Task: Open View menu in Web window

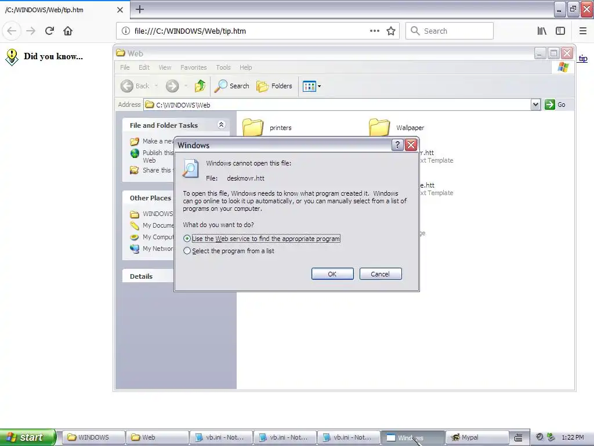Action: (165, 67)
